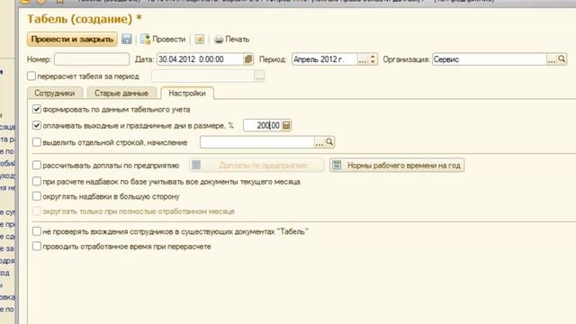Enable округлять надбавки в большую сторону

tap(36, 196)
